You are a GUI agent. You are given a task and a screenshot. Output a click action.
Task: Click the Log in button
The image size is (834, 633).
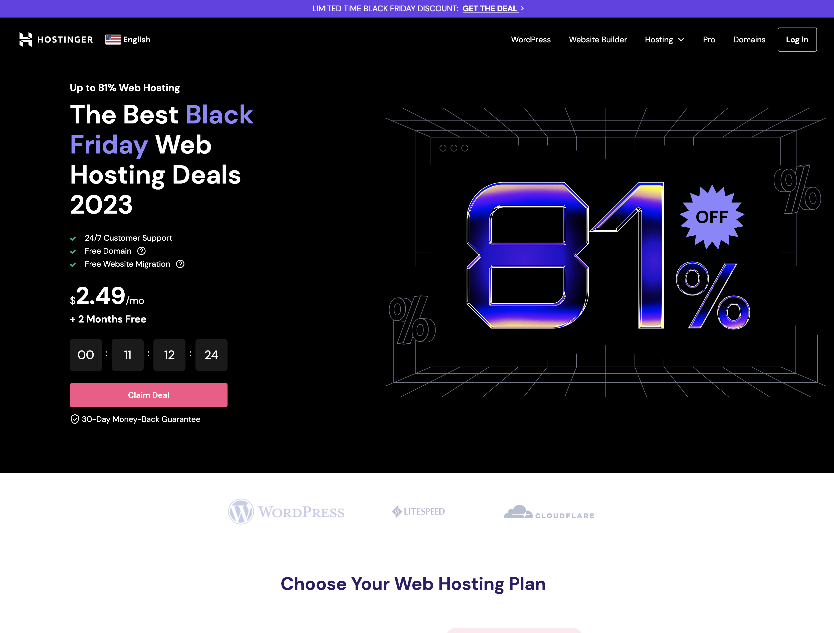click(797, 39)
